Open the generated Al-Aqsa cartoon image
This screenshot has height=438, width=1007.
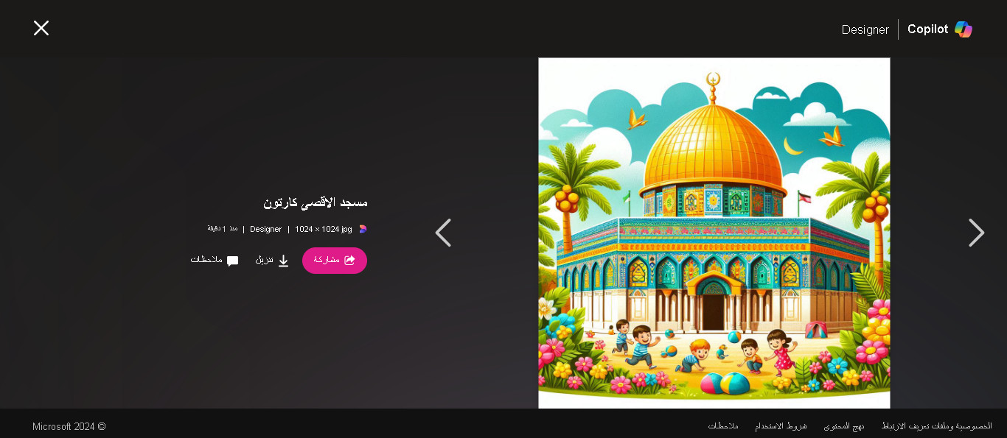coord(714,233)
